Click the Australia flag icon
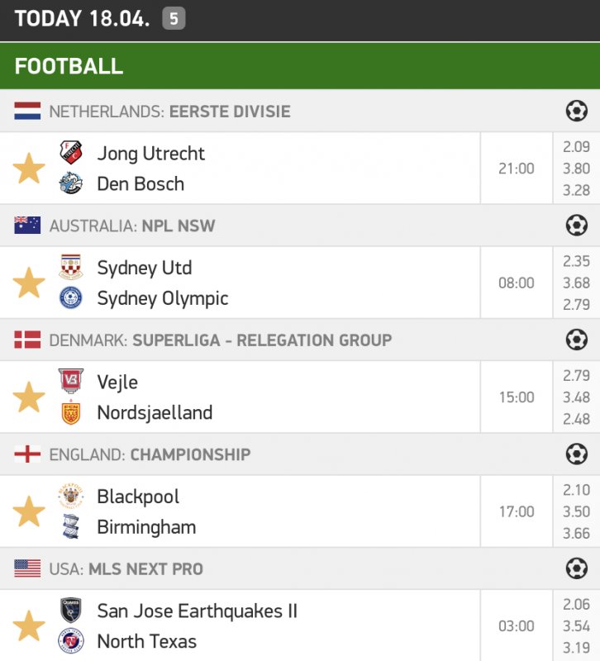 click(27, 226)
